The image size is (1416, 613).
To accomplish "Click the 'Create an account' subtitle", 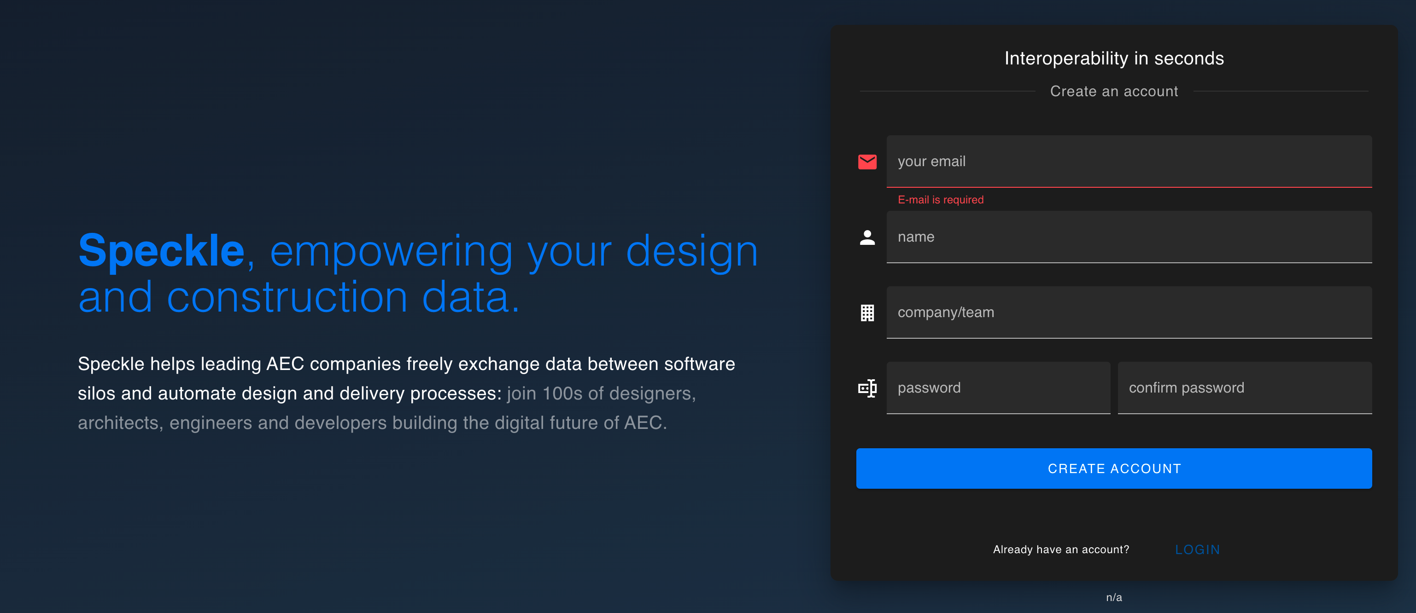I will pos(1114,91).
